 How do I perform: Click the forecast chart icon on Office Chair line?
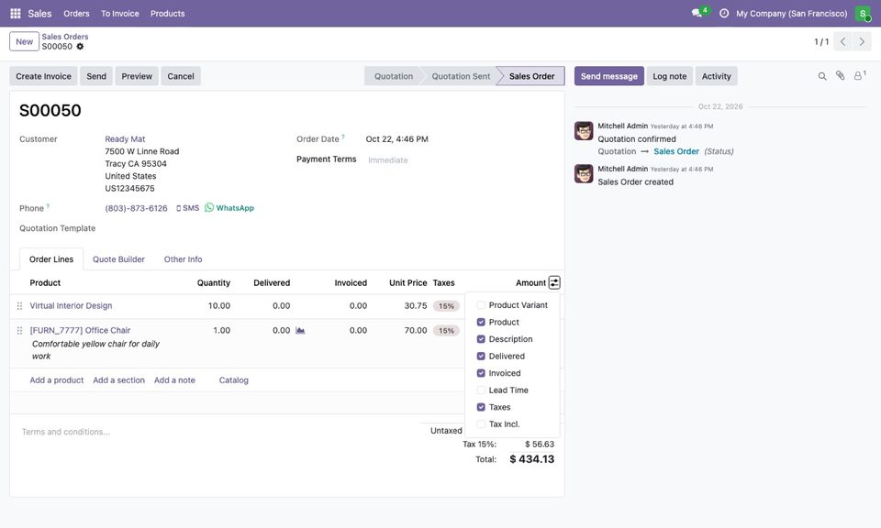[x=300, y=331]
